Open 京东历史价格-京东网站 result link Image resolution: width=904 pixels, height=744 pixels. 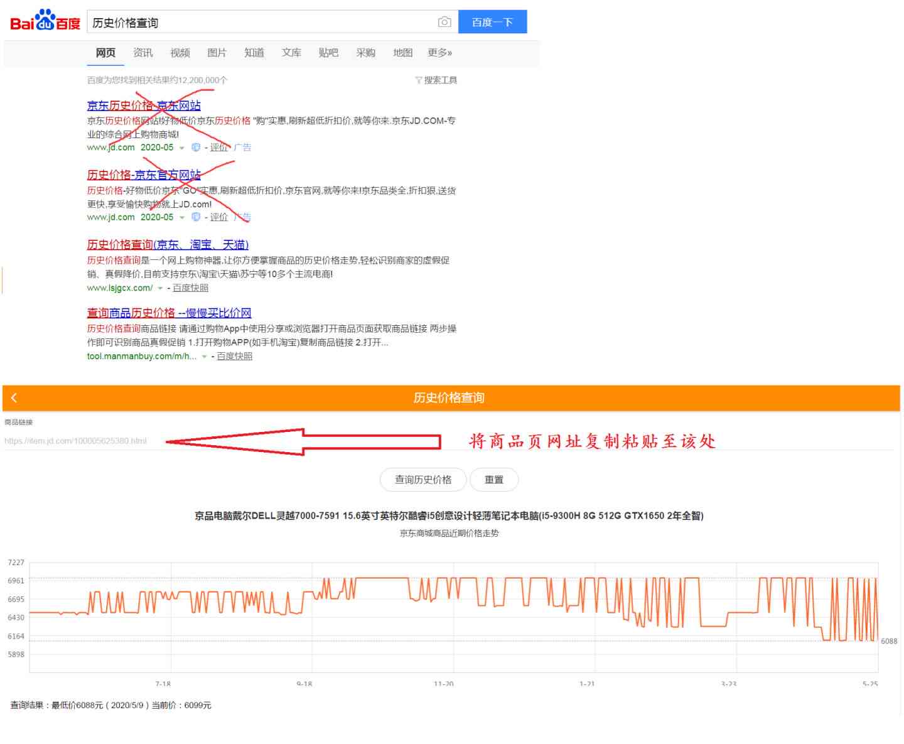tap(144, 105)
